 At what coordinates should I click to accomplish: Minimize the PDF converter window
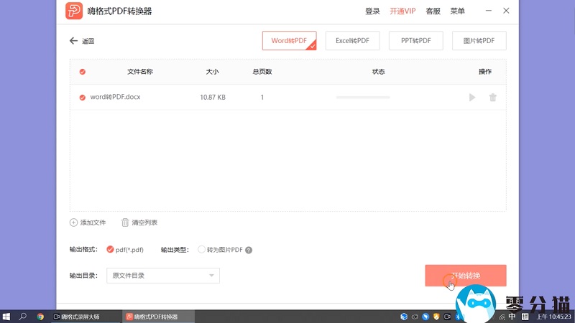[x=489, y=11]
